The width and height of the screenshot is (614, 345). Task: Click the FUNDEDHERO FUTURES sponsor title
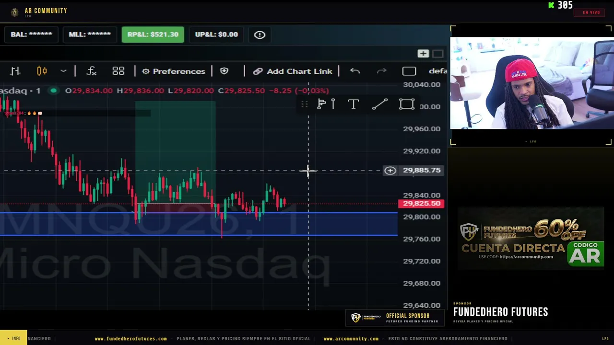[500, 312]
